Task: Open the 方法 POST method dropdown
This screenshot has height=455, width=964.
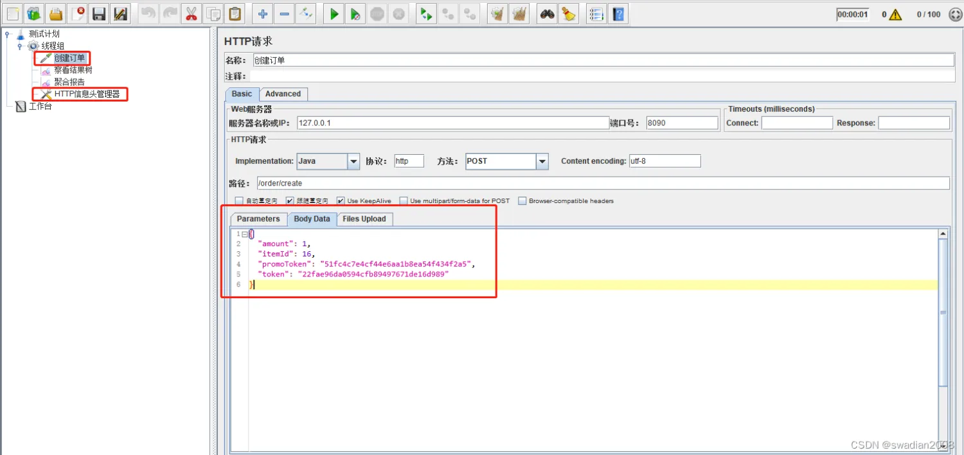Action: 542,161
